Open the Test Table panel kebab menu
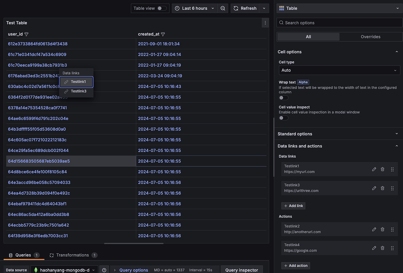403x273 pixels. tap(265, 23)
